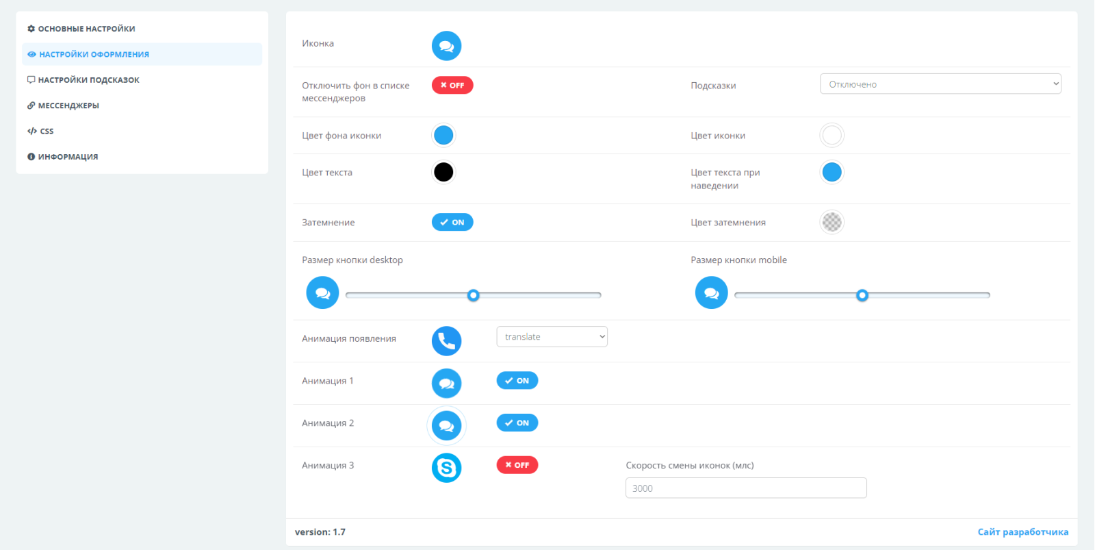Open the translate animation dropdown

click(x=552, y=336)
